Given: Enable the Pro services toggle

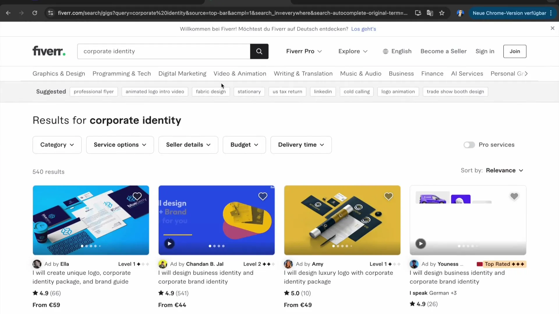Looking at the screenshot, I should (469, 145).
